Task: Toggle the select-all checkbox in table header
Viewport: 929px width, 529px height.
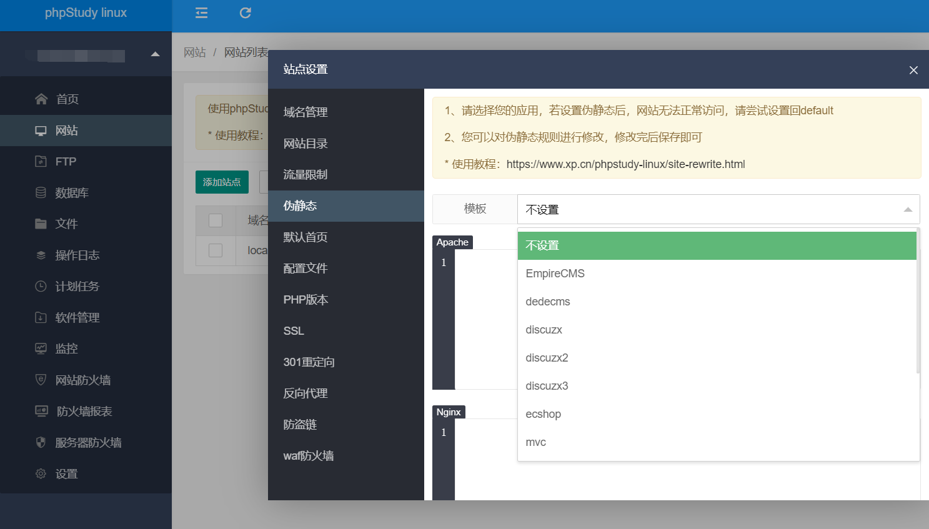Action: pos(216,220)
